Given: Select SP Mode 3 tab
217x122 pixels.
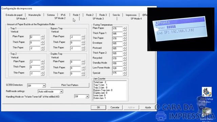Looking at the screenshot, I should pyautogui.click(x=98, y=19).
